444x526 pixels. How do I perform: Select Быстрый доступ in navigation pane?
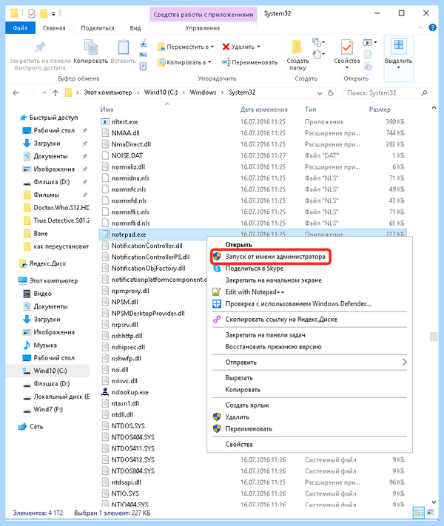pyautogui.click(x=54, y=118)
